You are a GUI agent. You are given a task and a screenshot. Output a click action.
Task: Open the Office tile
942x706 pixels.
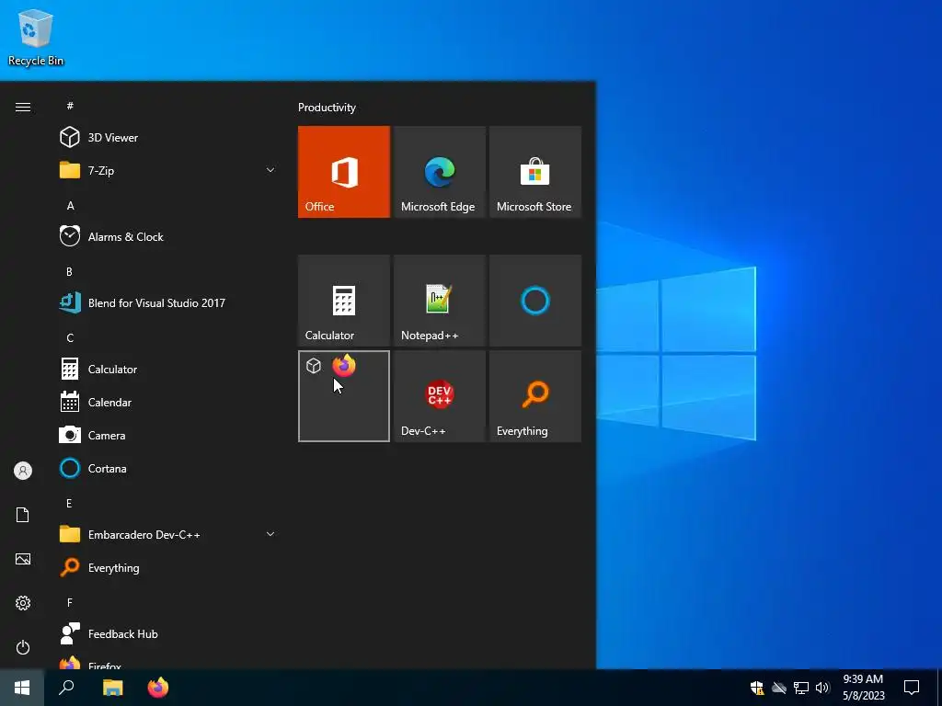[344, 172]
